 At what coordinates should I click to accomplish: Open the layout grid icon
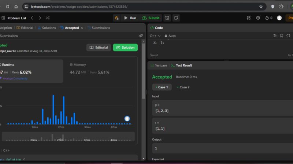coord(249,18)
